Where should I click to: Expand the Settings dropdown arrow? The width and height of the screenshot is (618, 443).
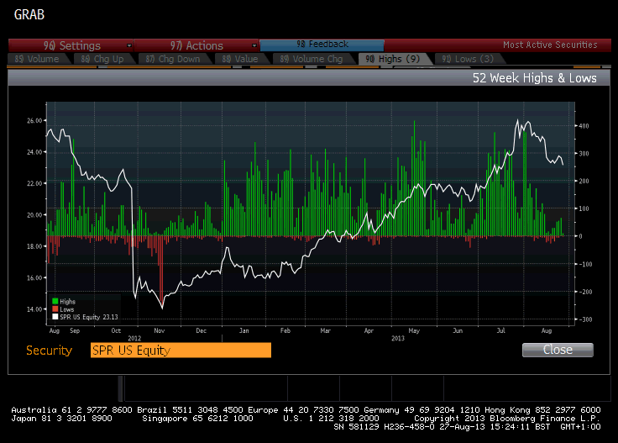point(128,45)
